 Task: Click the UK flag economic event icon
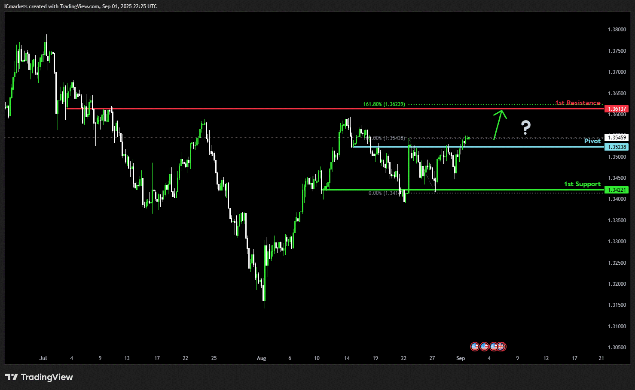click(x=501, y=346)
